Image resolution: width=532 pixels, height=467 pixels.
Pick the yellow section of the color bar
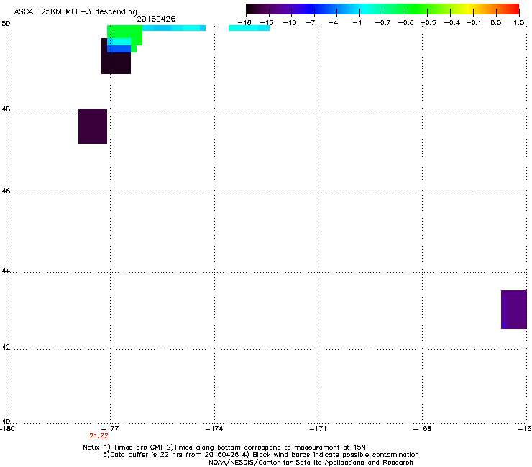click(x=468, y=9)
